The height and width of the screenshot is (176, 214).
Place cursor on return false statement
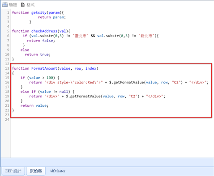pyautogui.click(x=41, y=41)
